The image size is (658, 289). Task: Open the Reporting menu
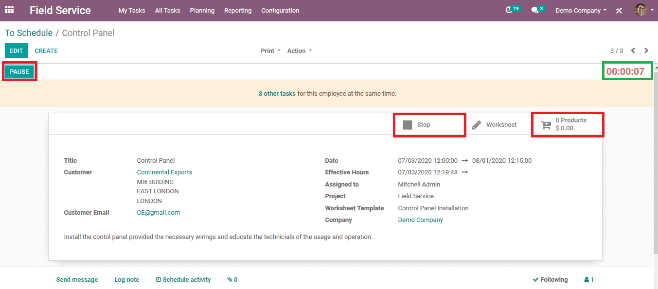238,10
